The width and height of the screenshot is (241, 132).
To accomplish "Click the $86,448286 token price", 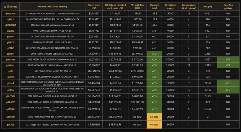I will [94, 71].
